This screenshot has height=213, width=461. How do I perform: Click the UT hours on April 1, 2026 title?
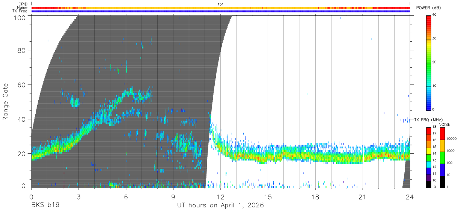[220, 205]
